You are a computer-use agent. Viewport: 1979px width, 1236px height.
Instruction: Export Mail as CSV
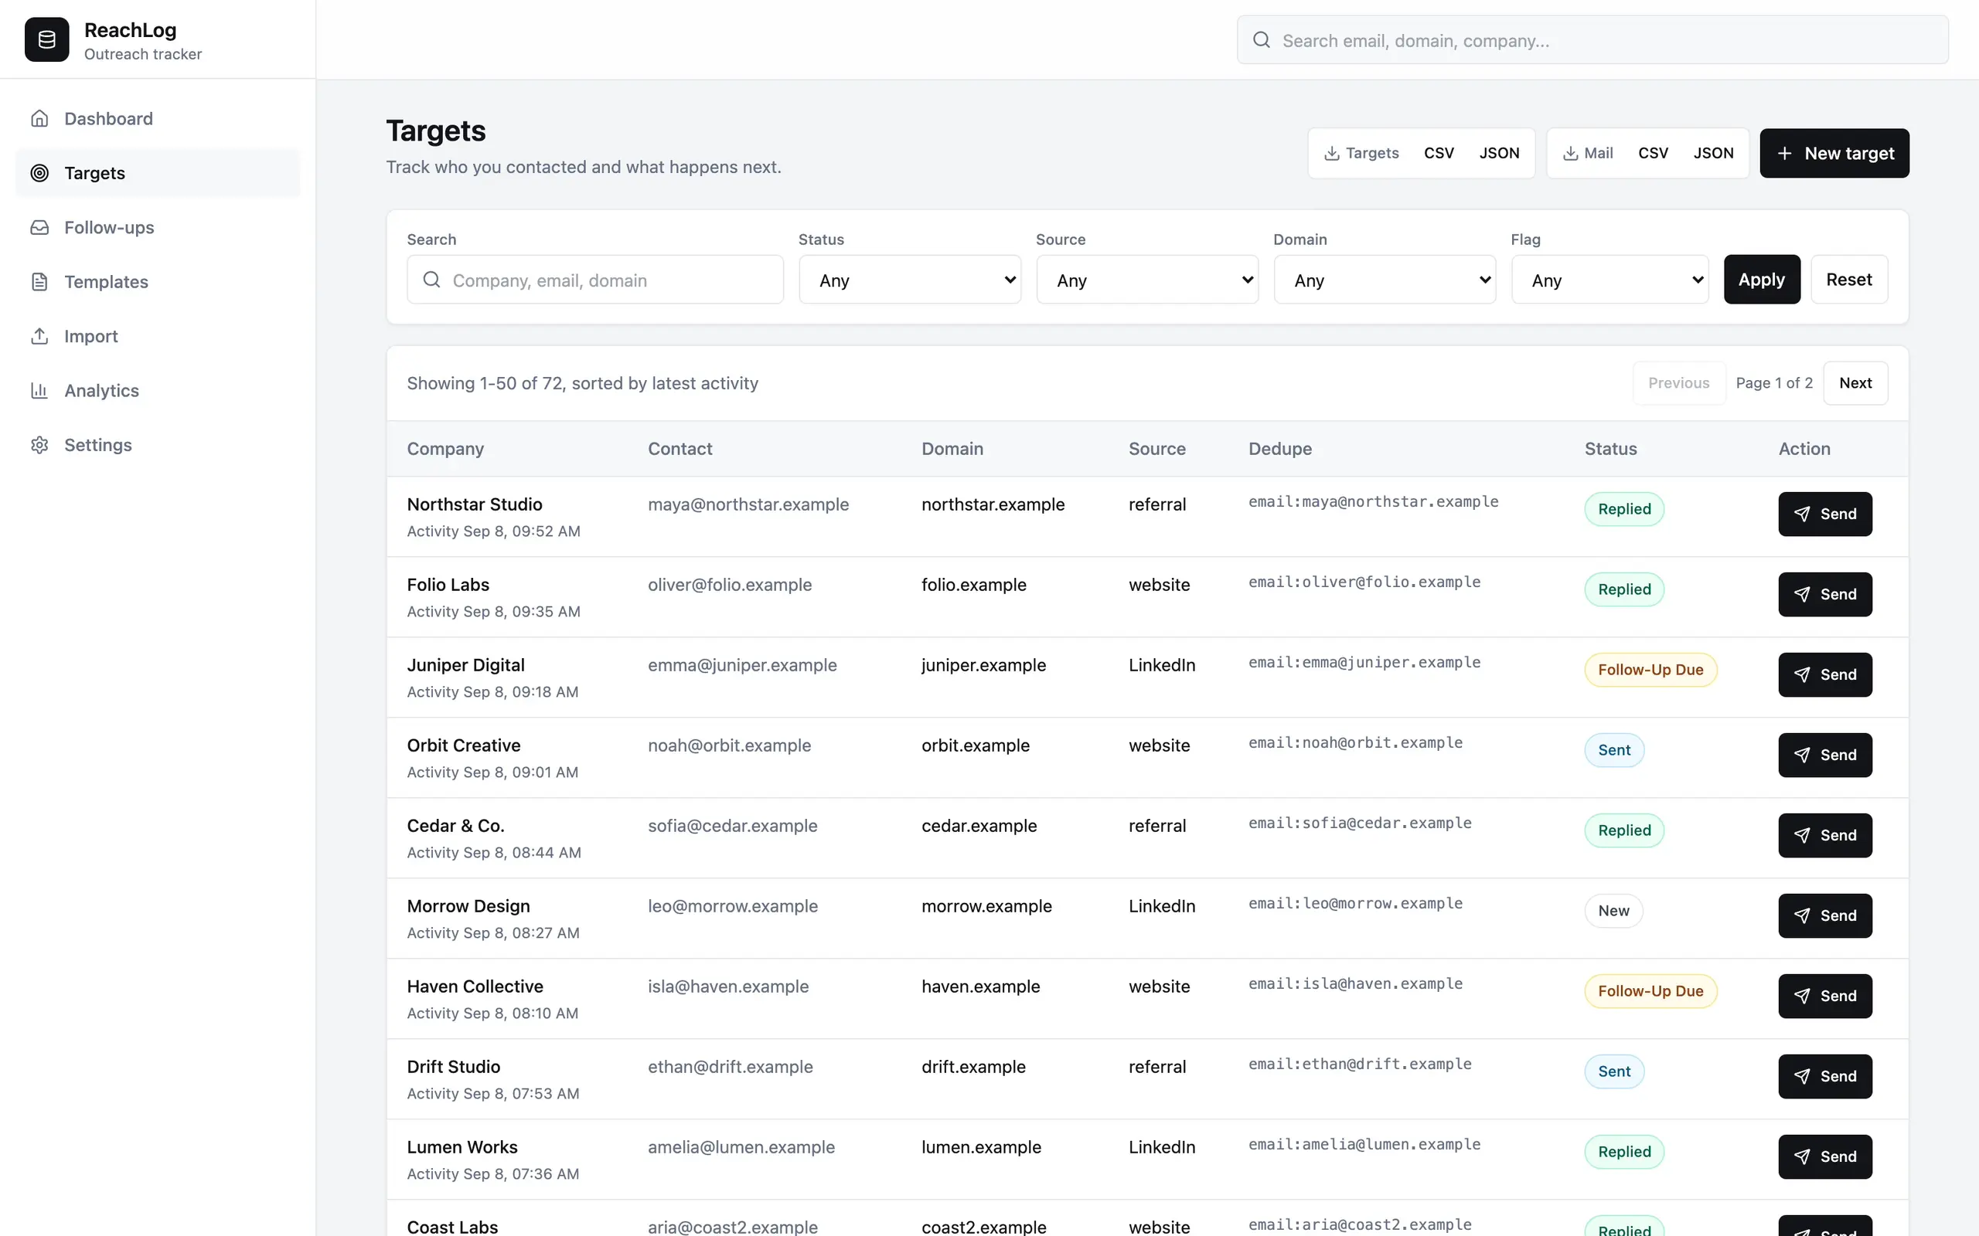(x=1653, y=153)
